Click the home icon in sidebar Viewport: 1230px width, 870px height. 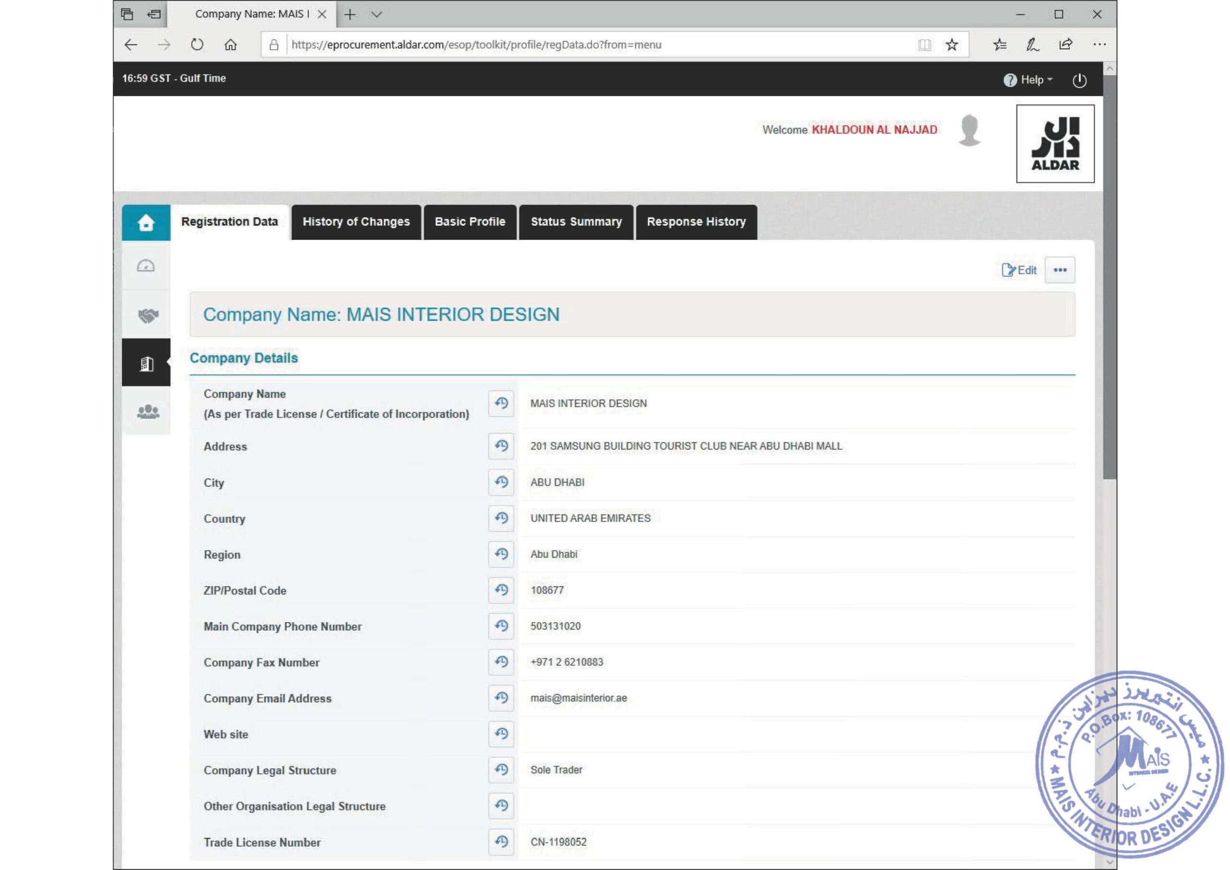(x=146, y=222)
